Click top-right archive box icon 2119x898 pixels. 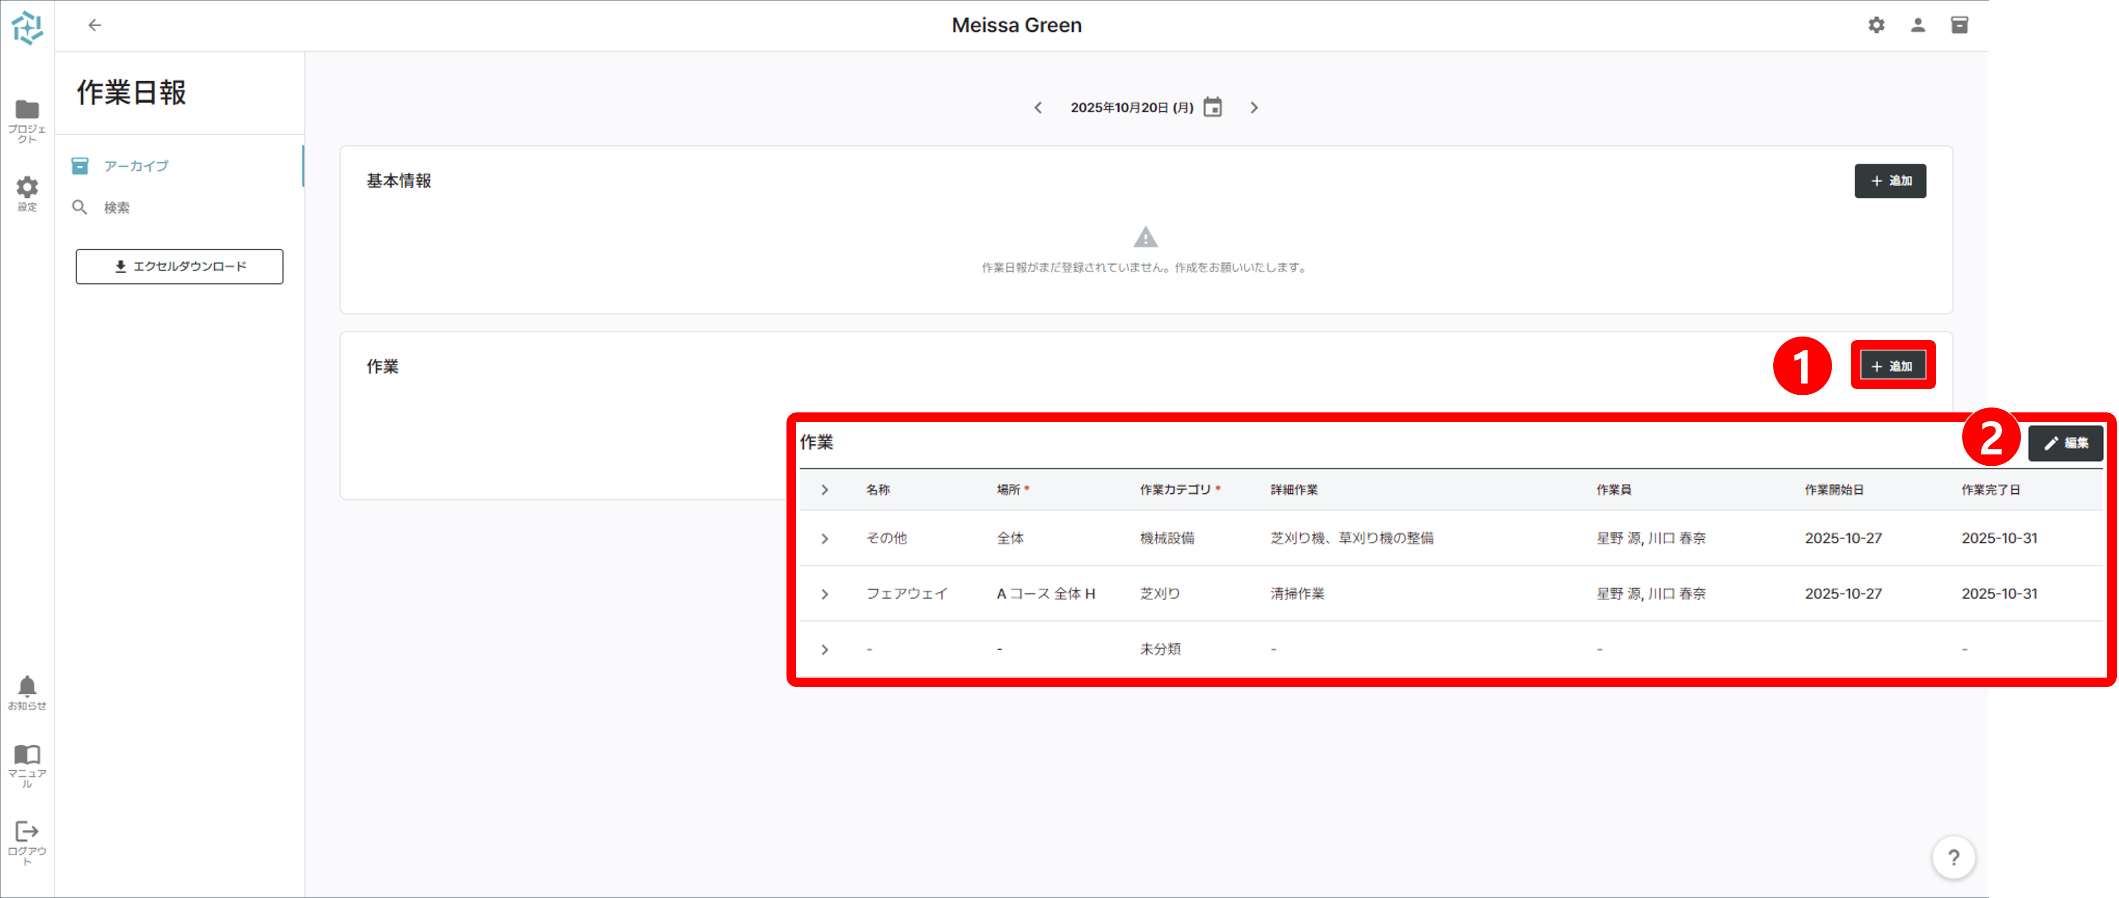[1959, 25]
